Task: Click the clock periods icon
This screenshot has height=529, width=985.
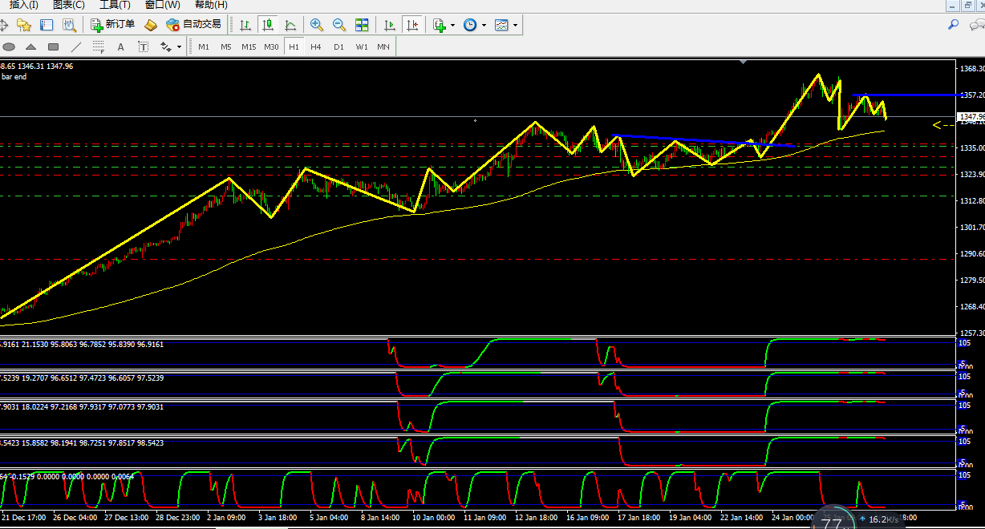Action: [470, 25]
